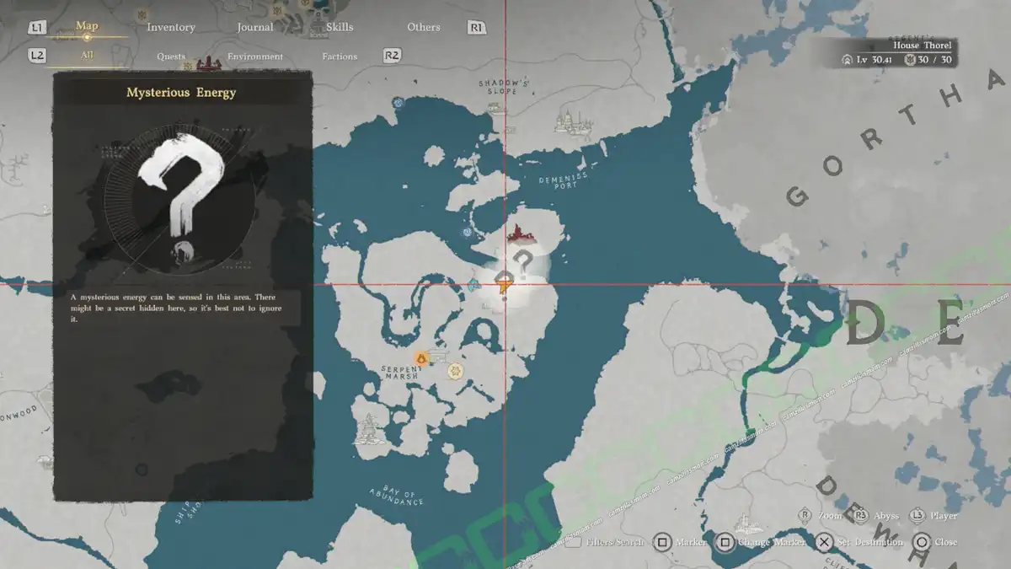The image size is (1011, 569).
Task: Filter map by Quests
Action: point(171,56)
